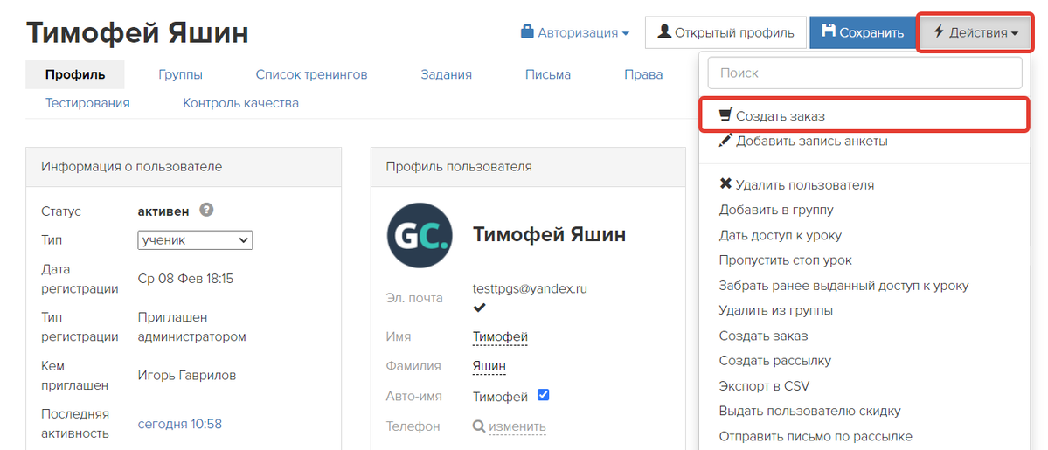
Task: Select the Экспорт в CSV menu entry
Action: tap(765, 386)
